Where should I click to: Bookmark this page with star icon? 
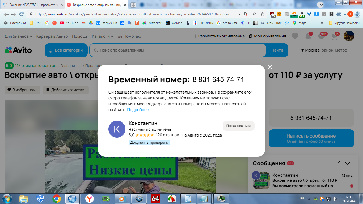pyautogui.click(x=262, y=14)
